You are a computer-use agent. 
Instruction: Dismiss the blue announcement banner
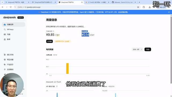[x=169, y=12]
